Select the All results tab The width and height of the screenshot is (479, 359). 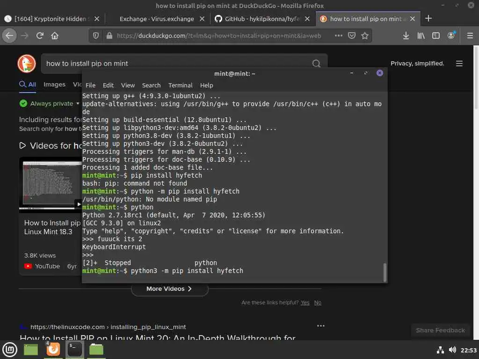(28, 85)
